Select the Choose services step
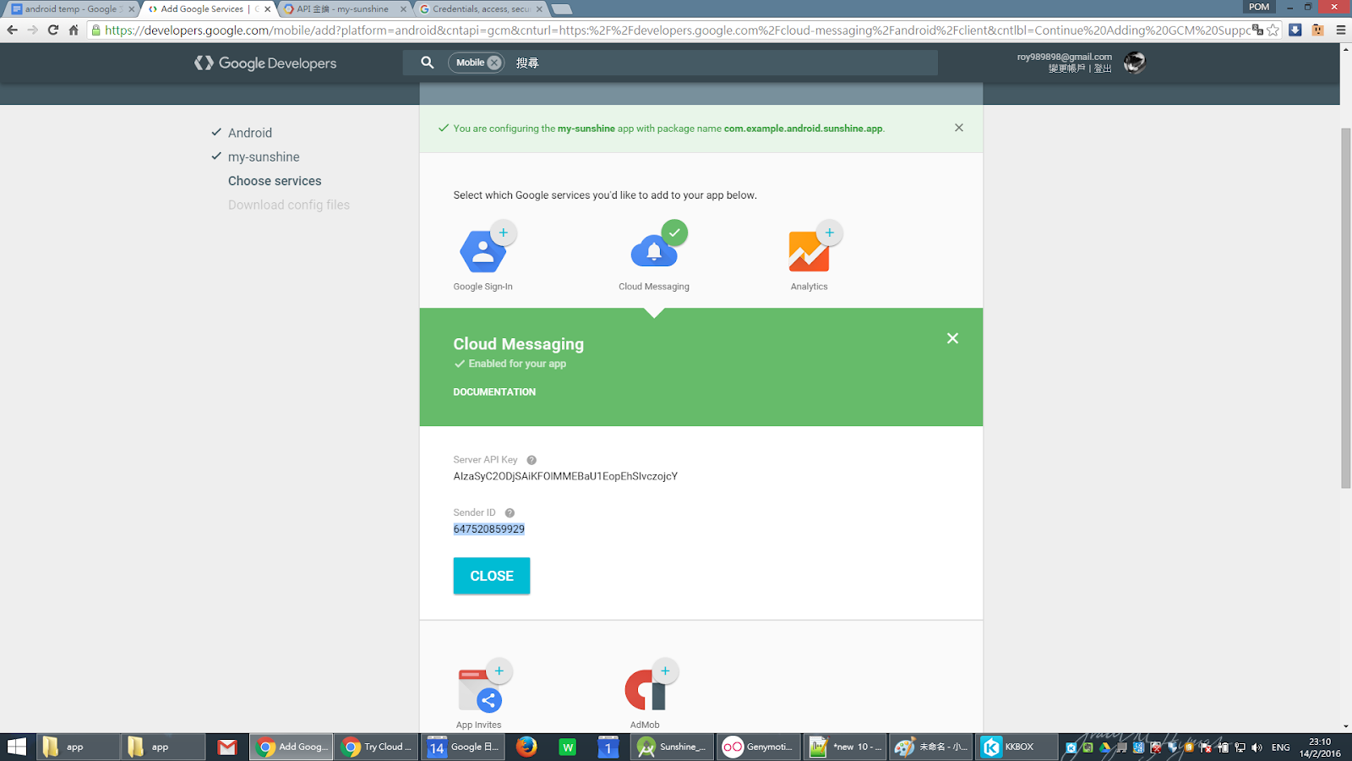The image size is (1352, 761). coord(275,181)
